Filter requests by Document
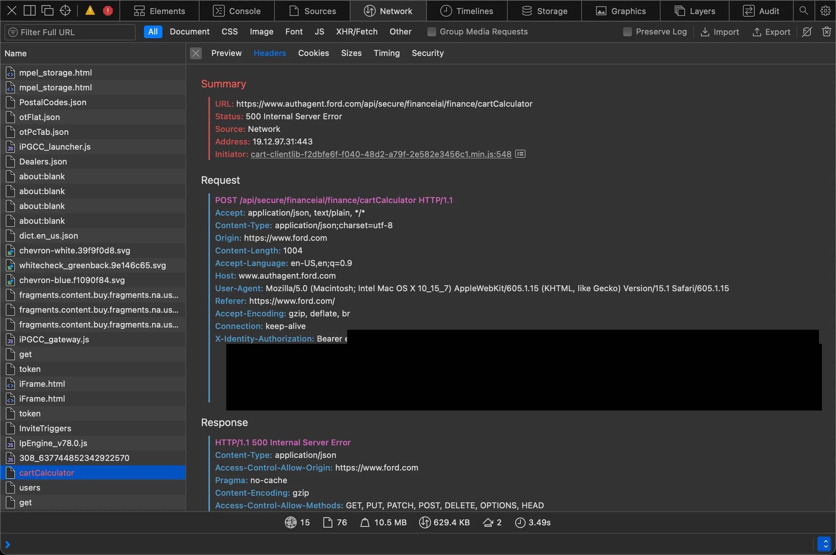This screenshot has height=555, width=836. click(x=190, y=32)
